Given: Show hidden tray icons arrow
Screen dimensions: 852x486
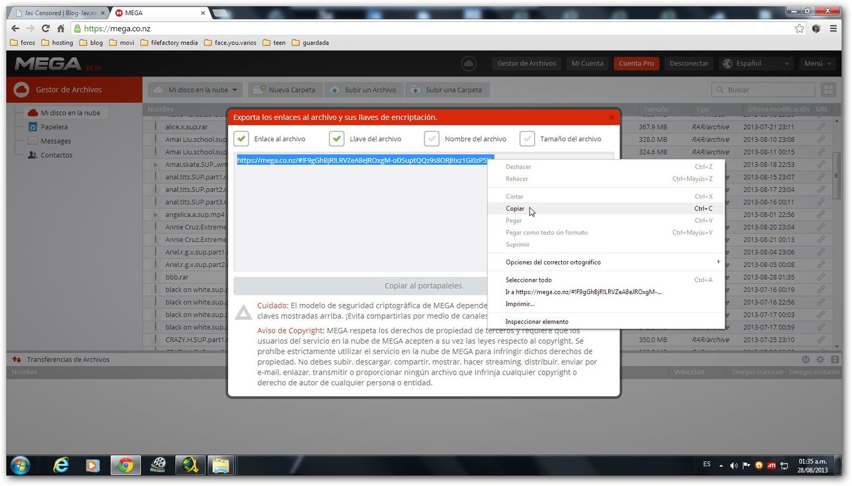Looking at the screenshot, I should [721, 466].
